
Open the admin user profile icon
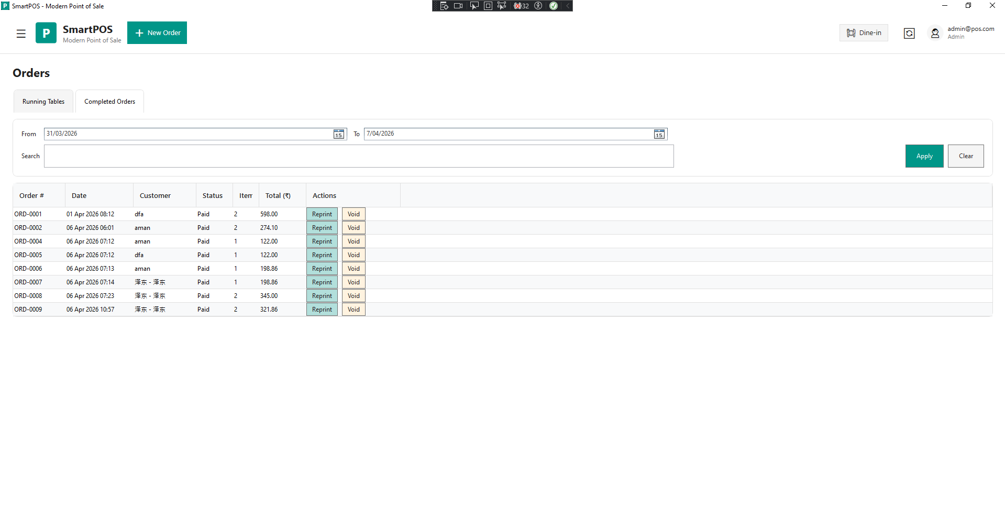tap(935, 34)
